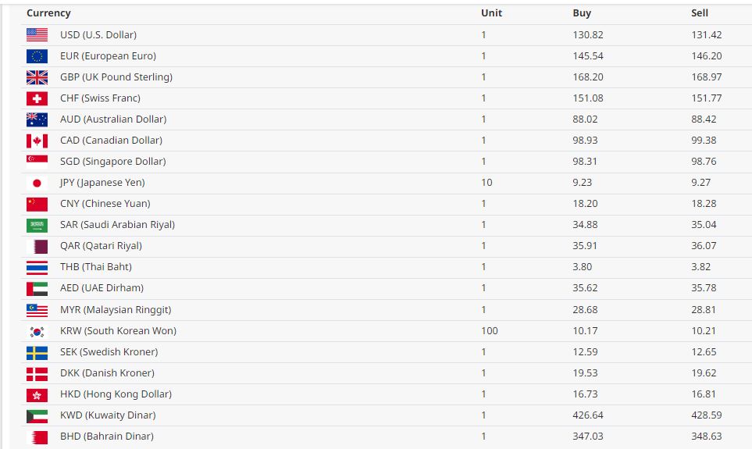Click the KWD buy rate 426.64
The height and width of the screenshot is (449, 752).
pos(588,415)
